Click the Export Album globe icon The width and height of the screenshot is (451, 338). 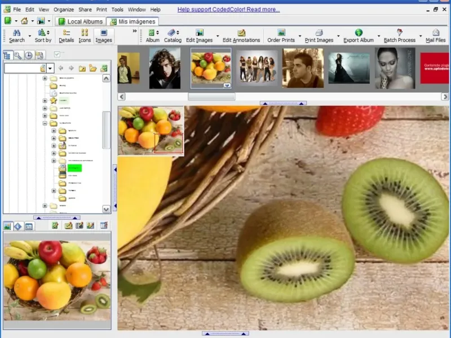click(359, 33)
